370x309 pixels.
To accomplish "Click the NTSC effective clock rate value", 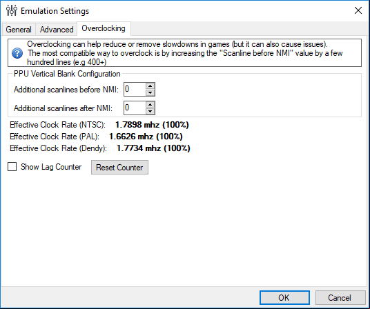I will pyautogui.click(x=152, y=125).
